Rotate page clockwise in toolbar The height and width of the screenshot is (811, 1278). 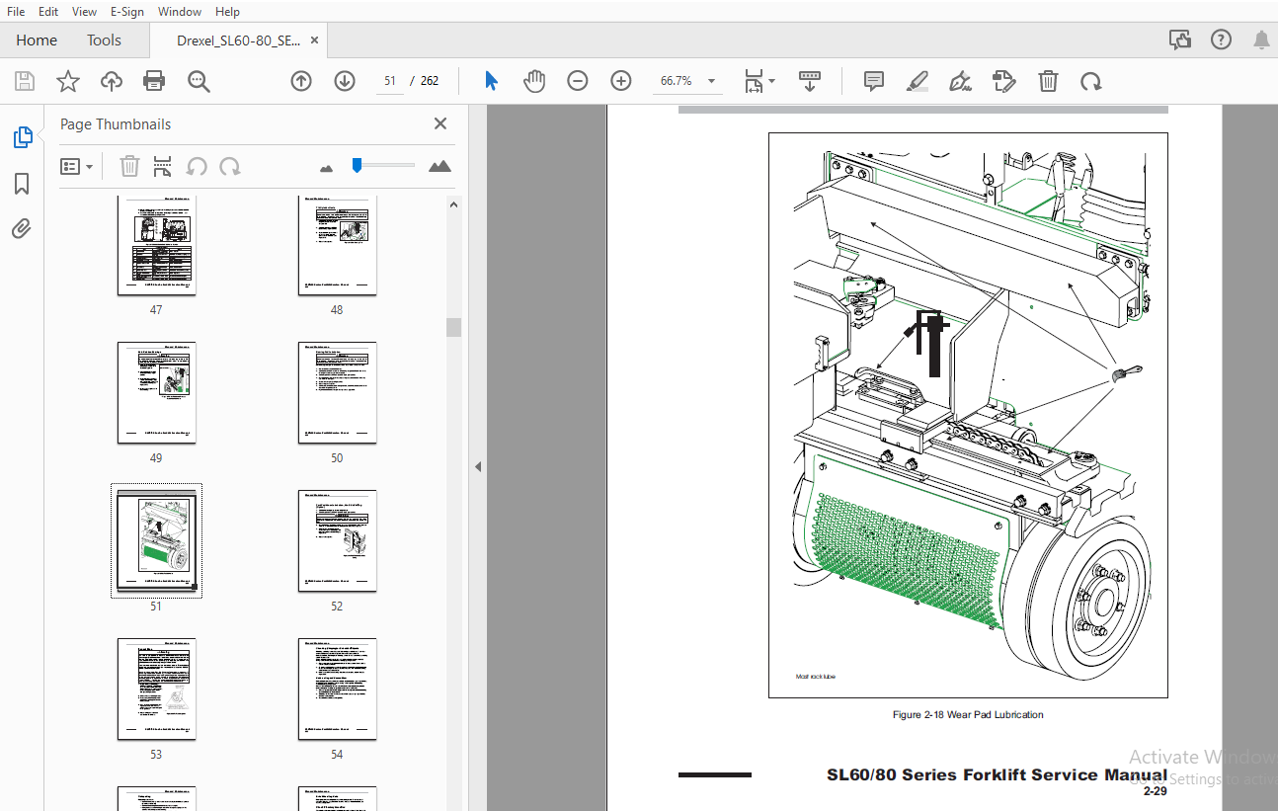coord(1091,81)
